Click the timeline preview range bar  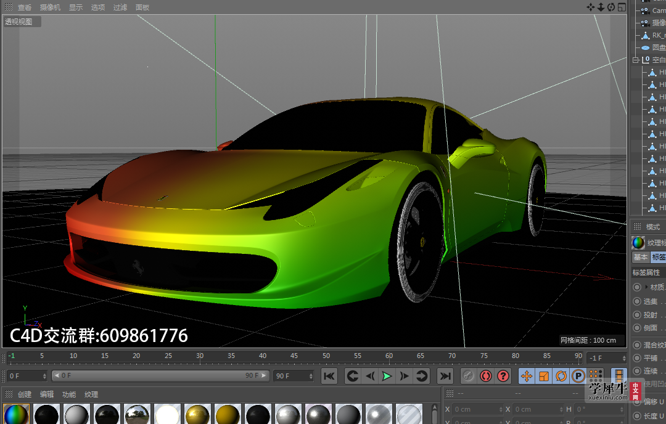(160, 376)
